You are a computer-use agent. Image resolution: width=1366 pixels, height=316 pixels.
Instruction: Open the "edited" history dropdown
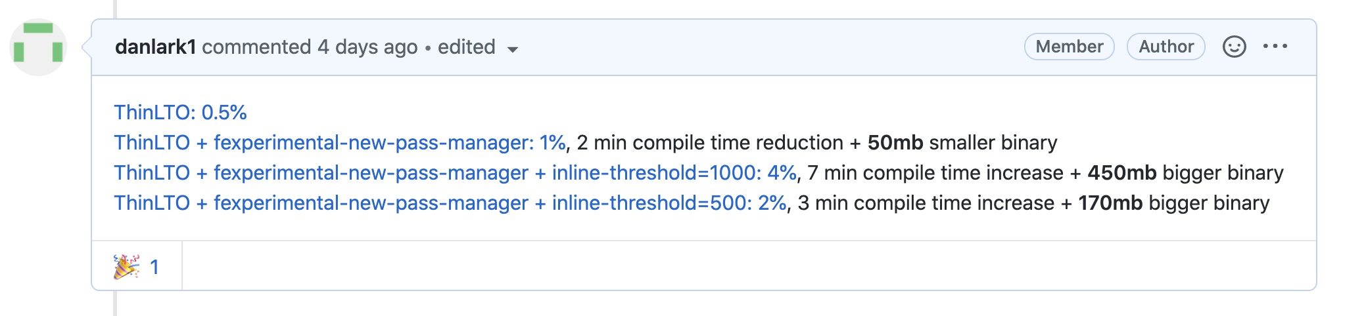(467, 47)
